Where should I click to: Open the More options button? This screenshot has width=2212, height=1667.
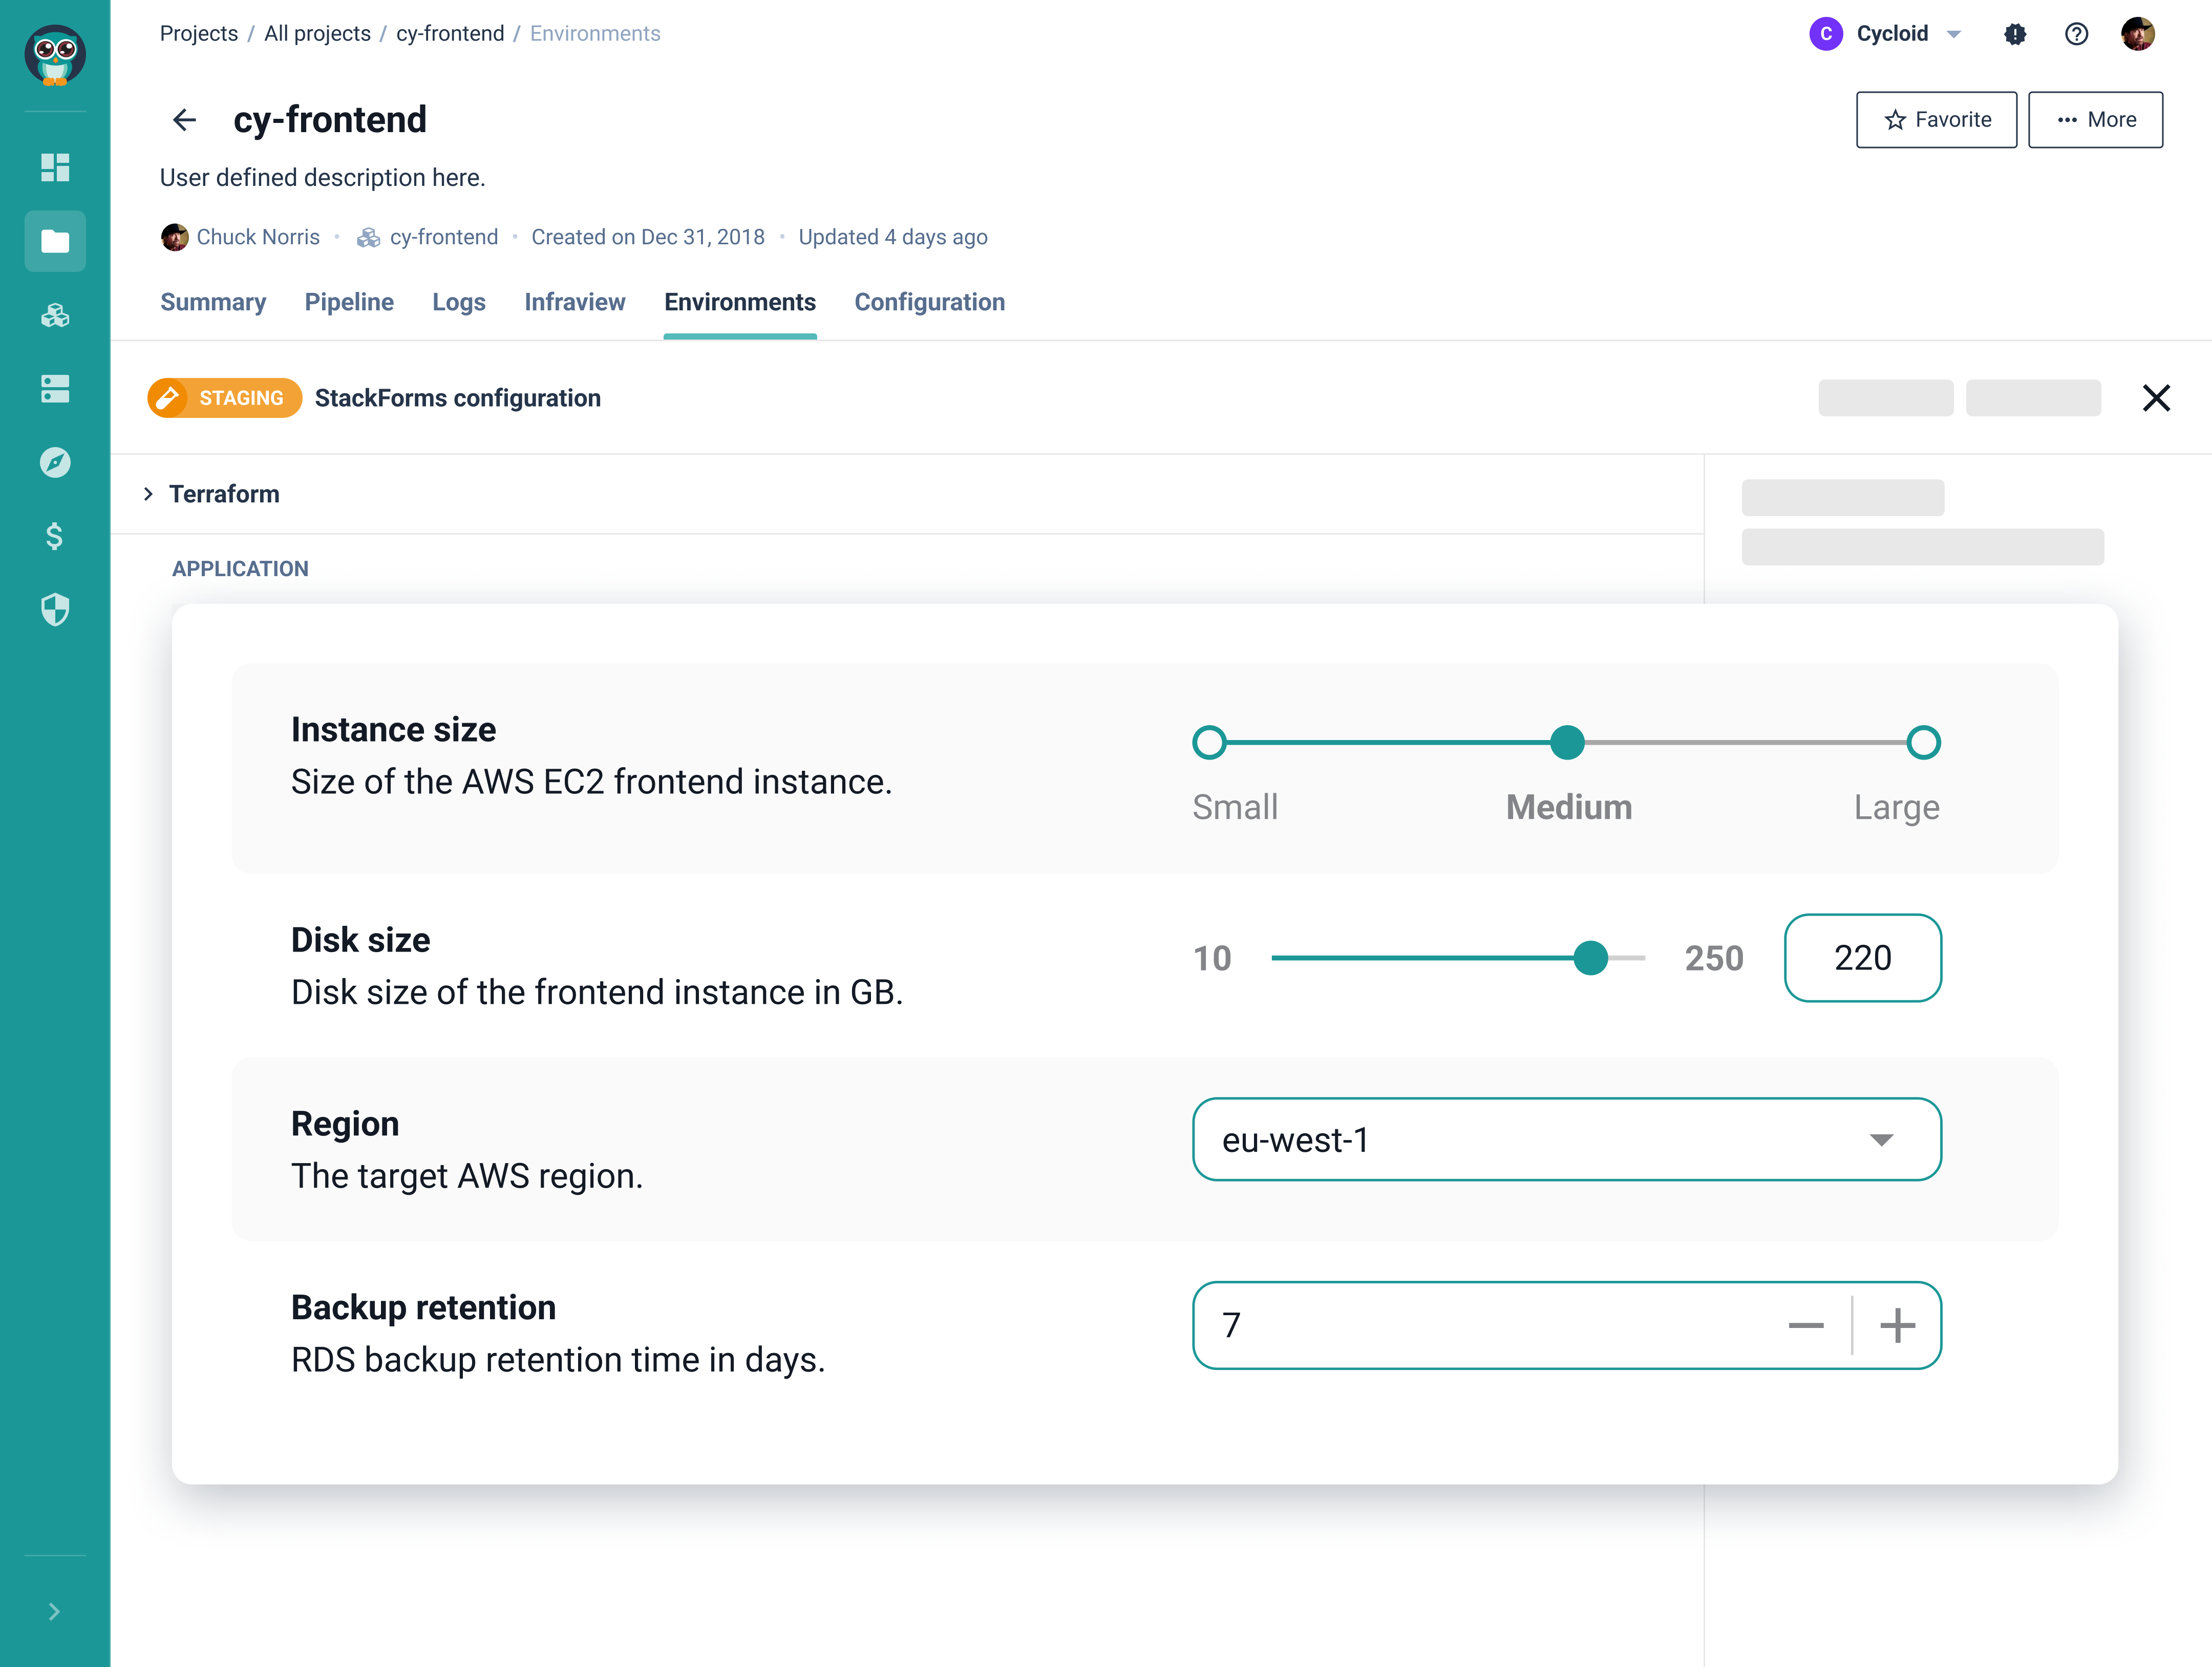point(2095,119)
